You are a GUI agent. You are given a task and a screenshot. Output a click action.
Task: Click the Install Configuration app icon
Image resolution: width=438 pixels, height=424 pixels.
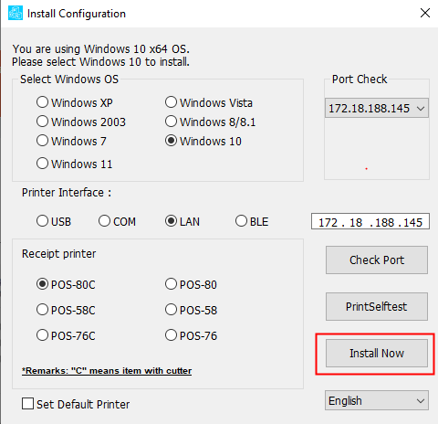[16, 13]
